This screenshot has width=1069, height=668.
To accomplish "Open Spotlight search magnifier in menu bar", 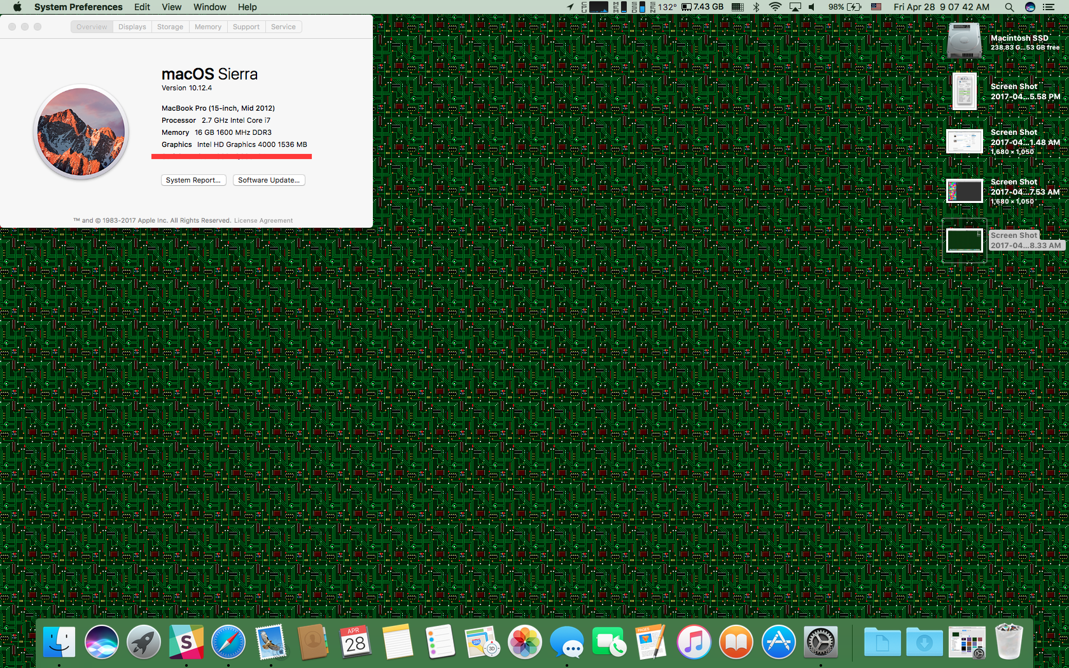I will 1009,7.
